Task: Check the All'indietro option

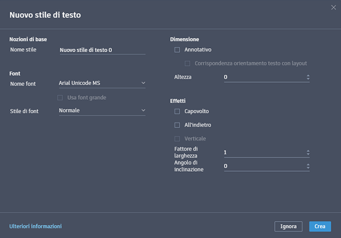Action: point(177,125)
